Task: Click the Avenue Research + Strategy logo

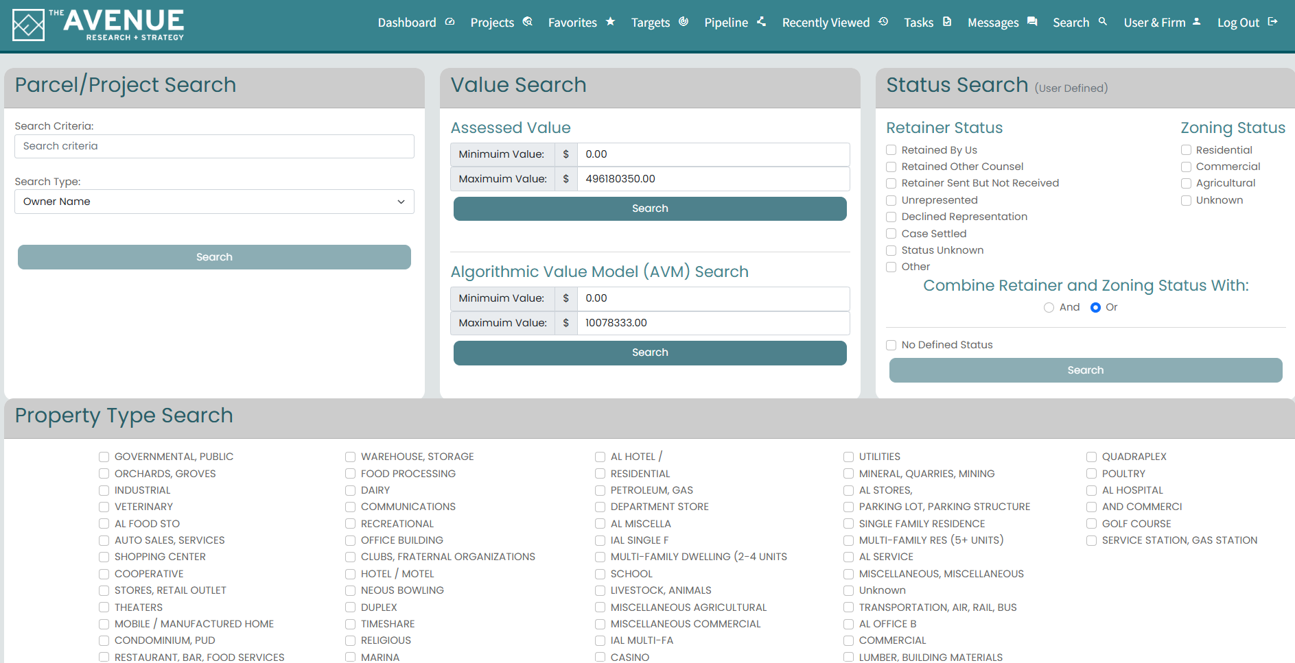Action: pos(98,25)
